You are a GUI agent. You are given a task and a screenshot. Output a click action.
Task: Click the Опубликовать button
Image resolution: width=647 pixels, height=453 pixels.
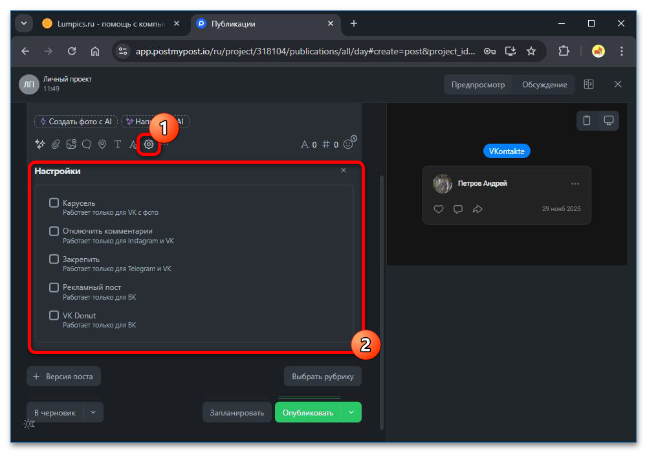click(308, 412)
